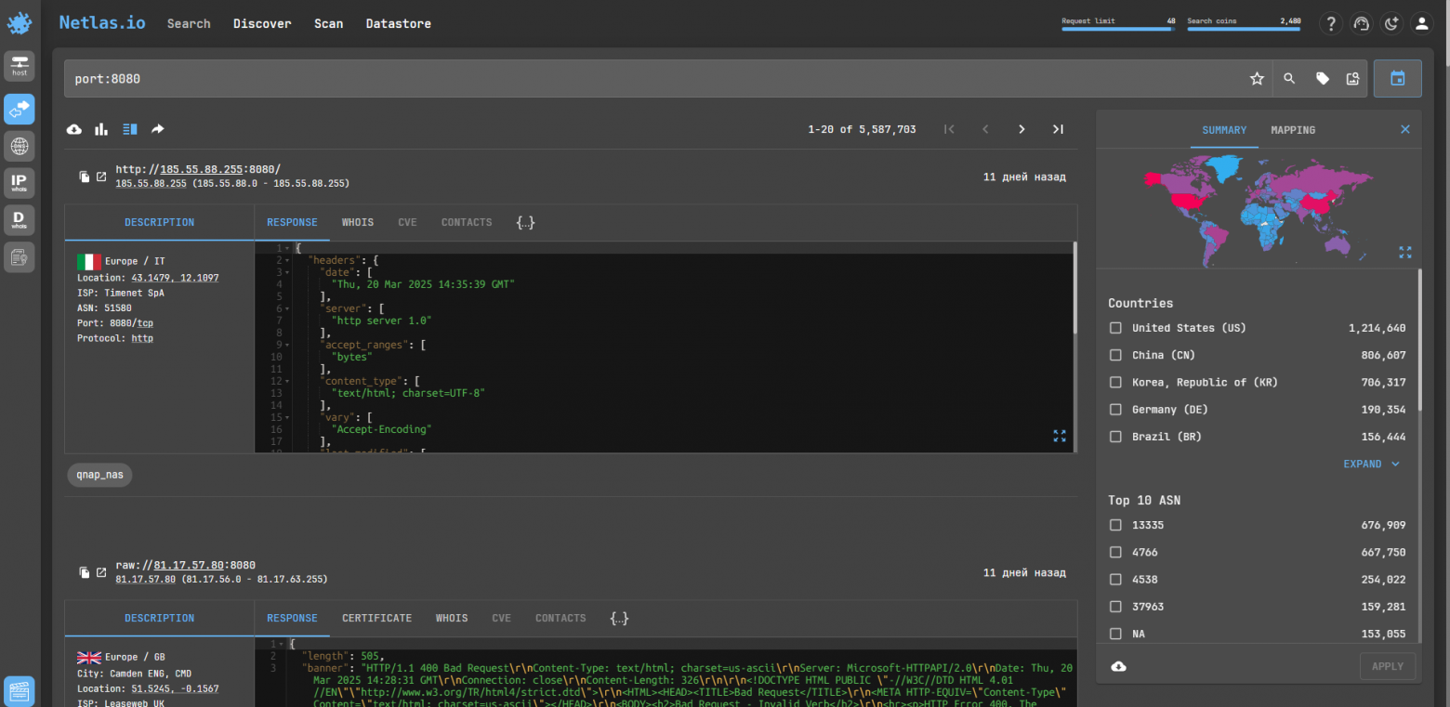The width and height of the screenshot is (1450, 707).
Task: Collapse line 2 headers in JSON response
Action: pos(288,261)
